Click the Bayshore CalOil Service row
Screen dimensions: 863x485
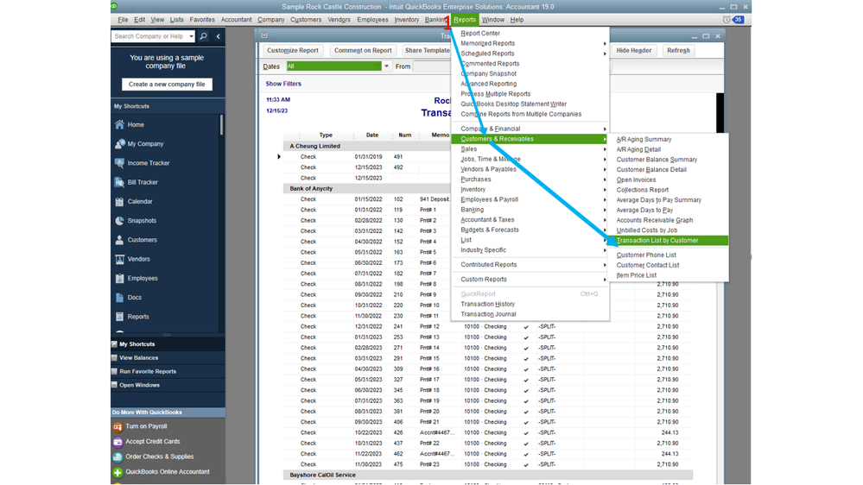click(x=487, y=476)
